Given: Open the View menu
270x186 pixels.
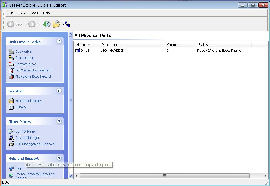Looking at the screenshot, I should [22, 13].
